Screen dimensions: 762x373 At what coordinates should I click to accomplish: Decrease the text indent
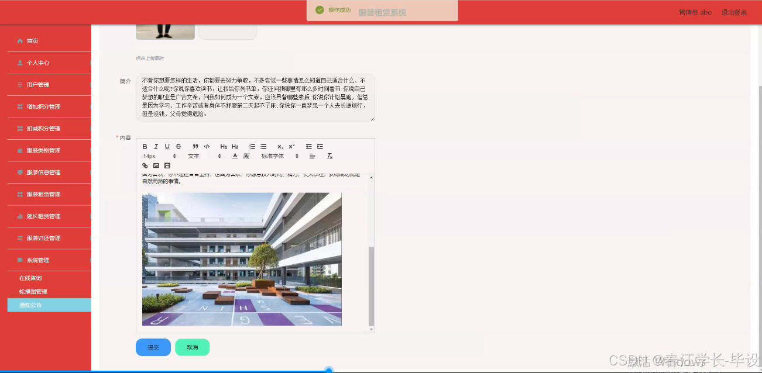(x=309, y=147)
